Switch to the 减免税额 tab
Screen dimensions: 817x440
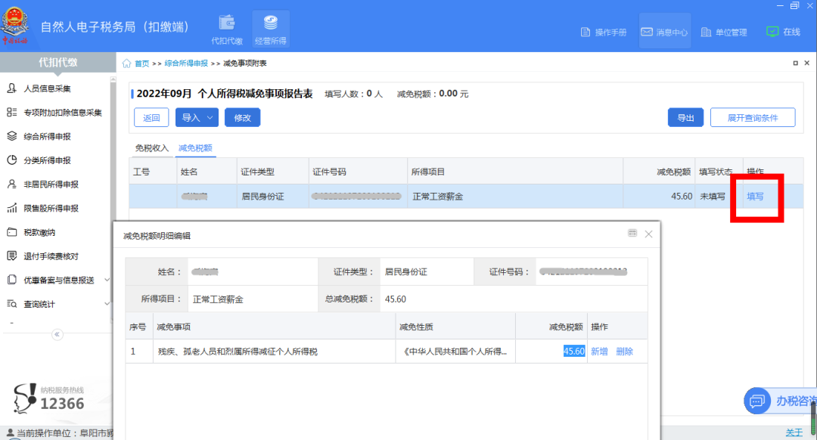click(195, 148)
